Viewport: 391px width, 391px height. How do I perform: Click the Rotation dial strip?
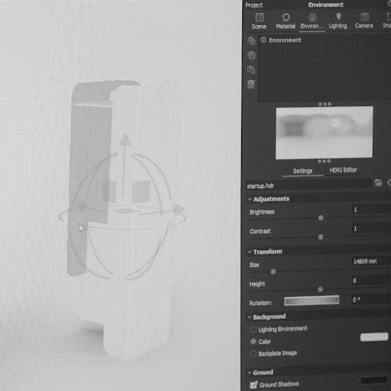(x=312, y=301)
